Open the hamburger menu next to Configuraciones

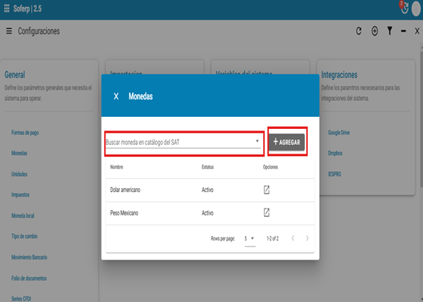9,31
